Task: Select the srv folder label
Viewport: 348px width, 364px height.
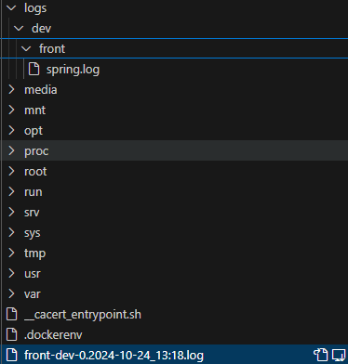Action: 32,213
